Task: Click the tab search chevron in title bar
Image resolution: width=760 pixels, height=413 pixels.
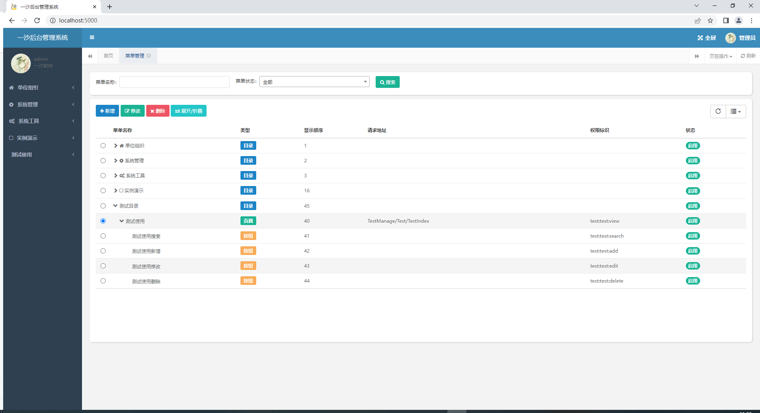Action: [697, 6]
